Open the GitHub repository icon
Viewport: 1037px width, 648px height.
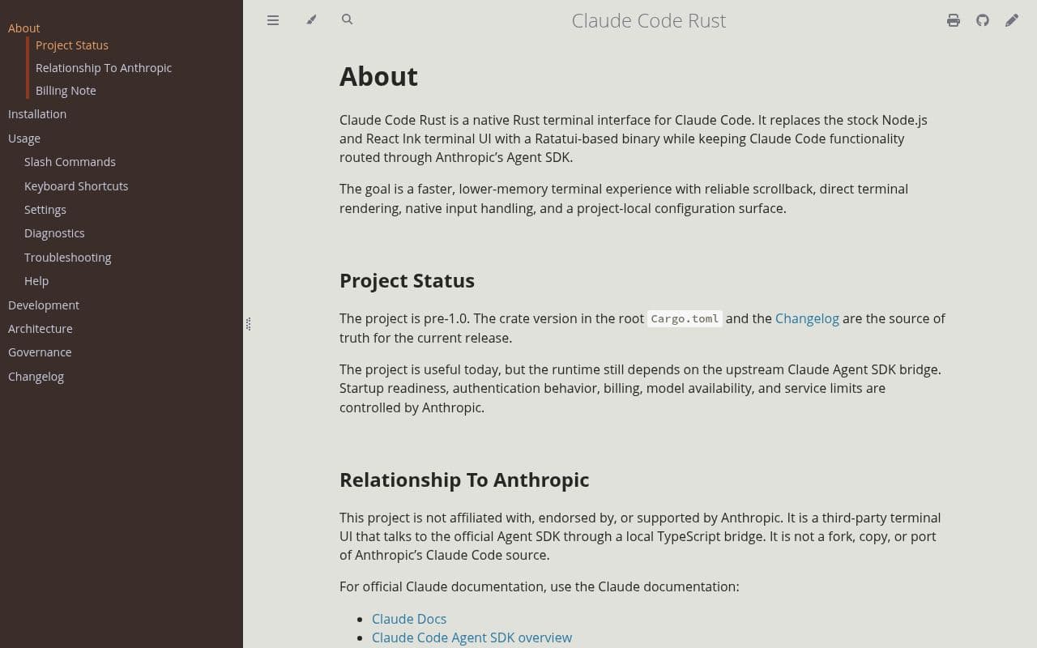point(983,20)
